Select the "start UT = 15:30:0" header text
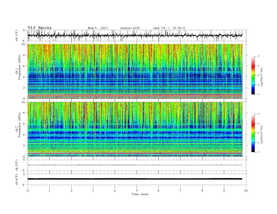 coord(169,28)
